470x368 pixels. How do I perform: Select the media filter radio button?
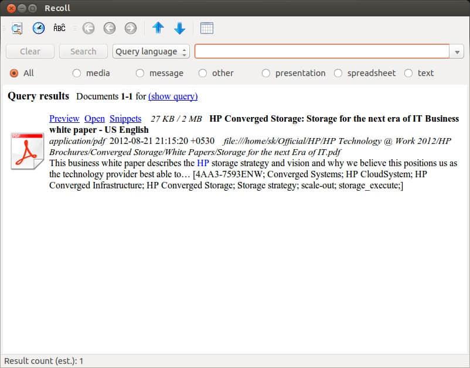click(x=77, y=73)
